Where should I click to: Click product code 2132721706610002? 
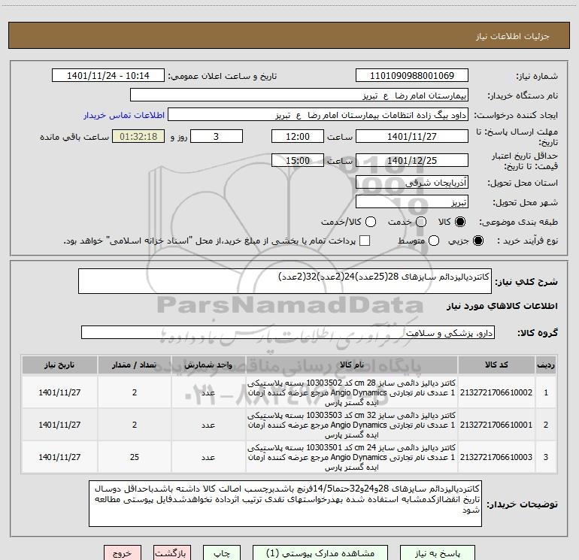click(x=496, y=392)
